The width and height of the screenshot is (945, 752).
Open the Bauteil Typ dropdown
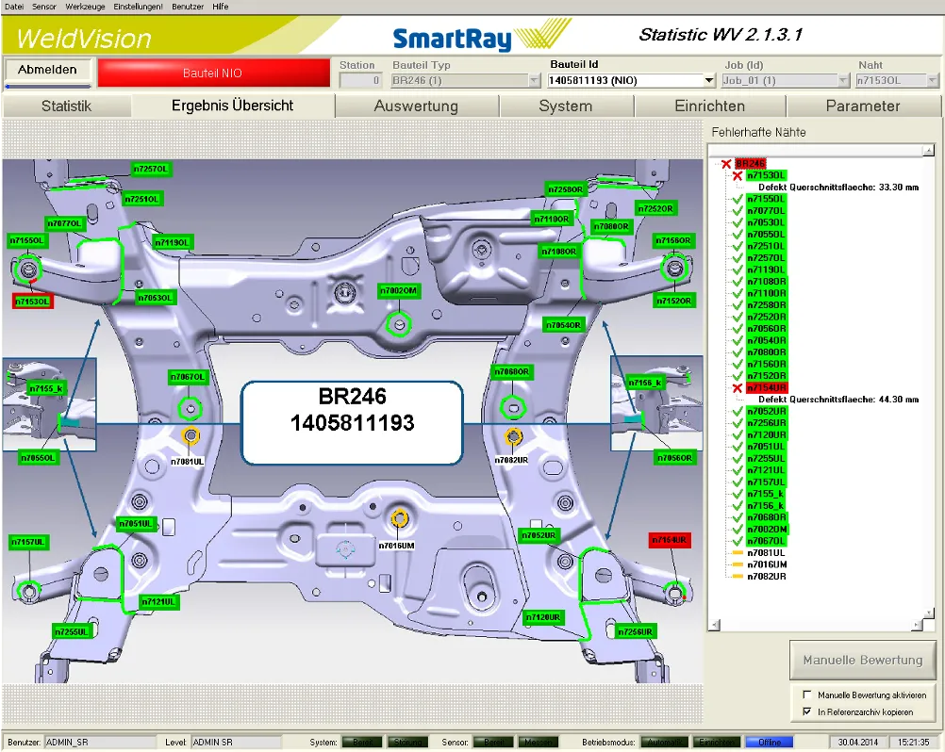point(535,80)
